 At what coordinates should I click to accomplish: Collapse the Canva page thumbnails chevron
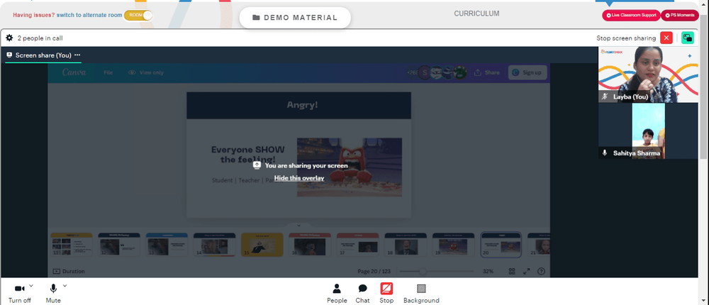click(x=299, y=226)
